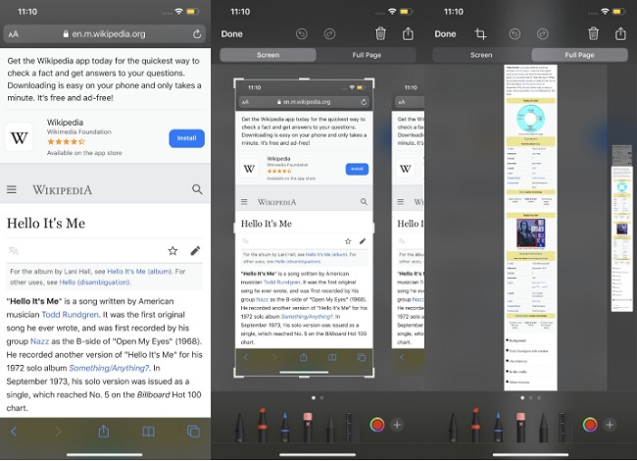Follow the Hello It's Me (album) link in Safari
The image size is (637, 461).
tap(139, 271)
